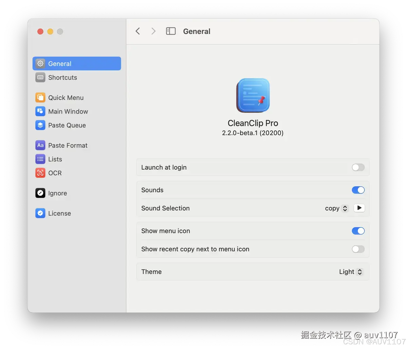Click the License badge icon
This screenshot has width=407, height=349.
tap(40, 213)
